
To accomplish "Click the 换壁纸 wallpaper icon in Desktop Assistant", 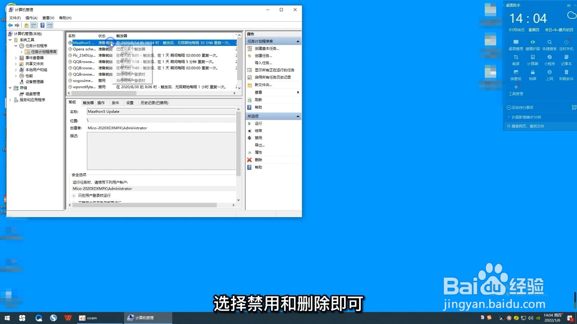I will click(516, 73).
